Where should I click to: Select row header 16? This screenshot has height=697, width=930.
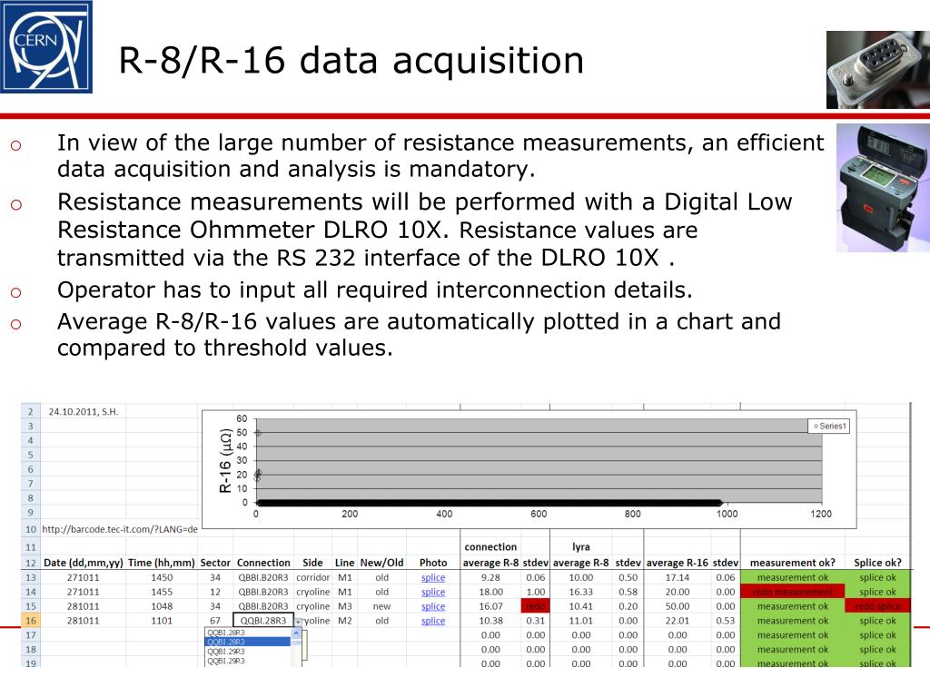30,621
